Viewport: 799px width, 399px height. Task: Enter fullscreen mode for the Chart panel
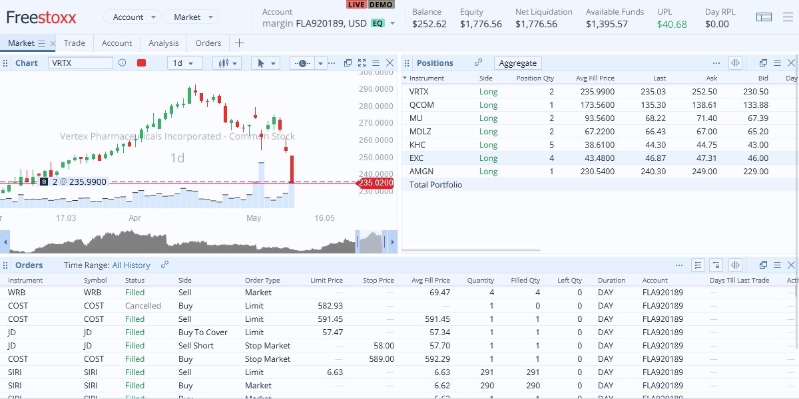tap(362, 63)
